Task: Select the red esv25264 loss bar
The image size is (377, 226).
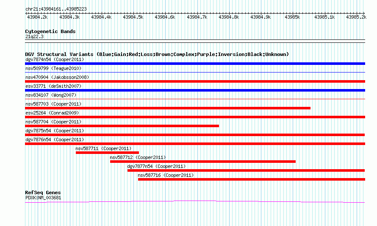Action: point(195,117)
